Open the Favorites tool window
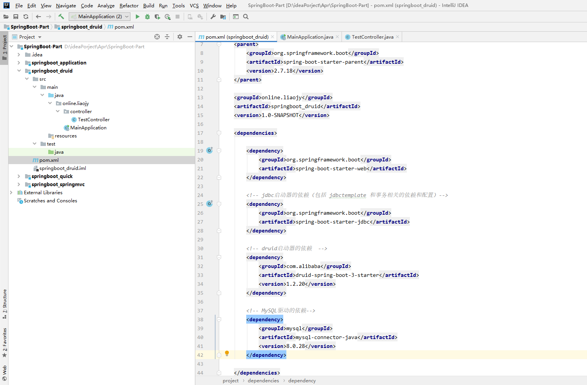The height and width of the screenshot is (385, 587). [4, 343]
